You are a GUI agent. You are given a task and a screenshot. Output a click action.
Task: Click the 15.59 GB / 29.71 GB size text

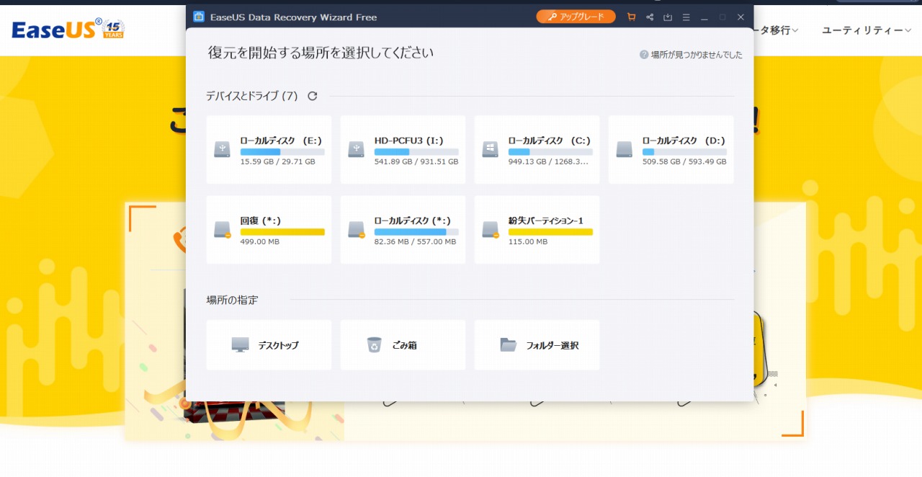point(277,162)
